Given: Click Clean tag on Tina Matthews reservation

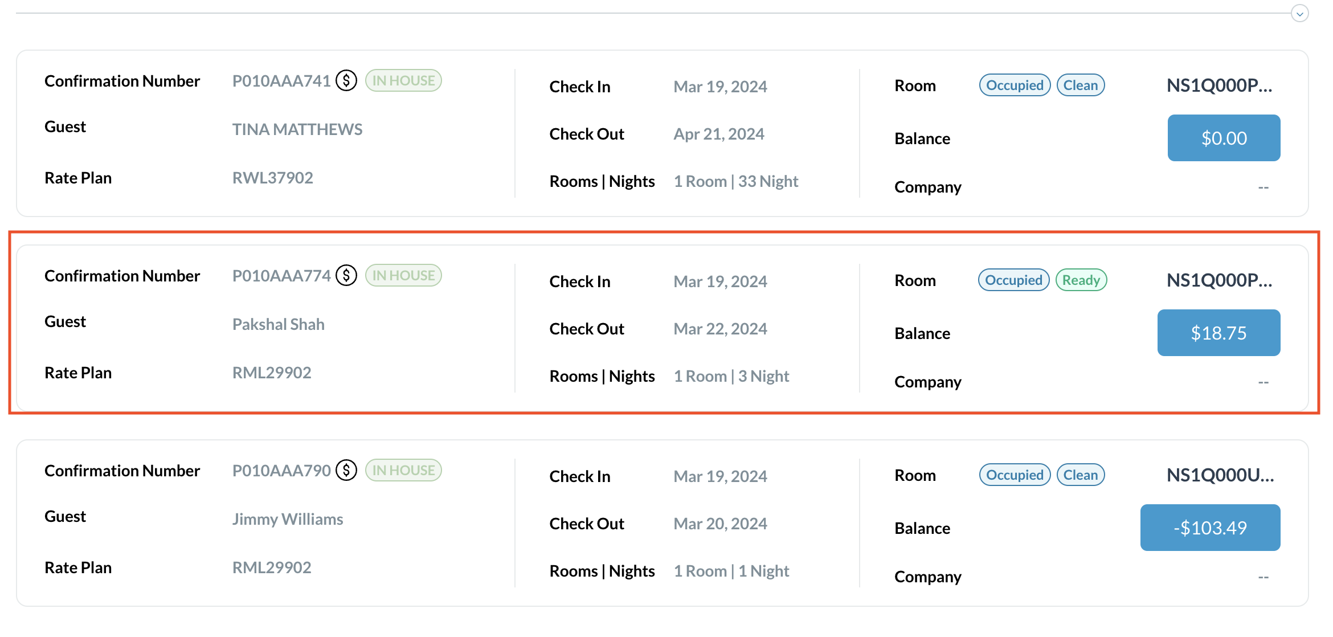Looking at the screenshot, I should pyautogui.click(x=1080, y=85).
